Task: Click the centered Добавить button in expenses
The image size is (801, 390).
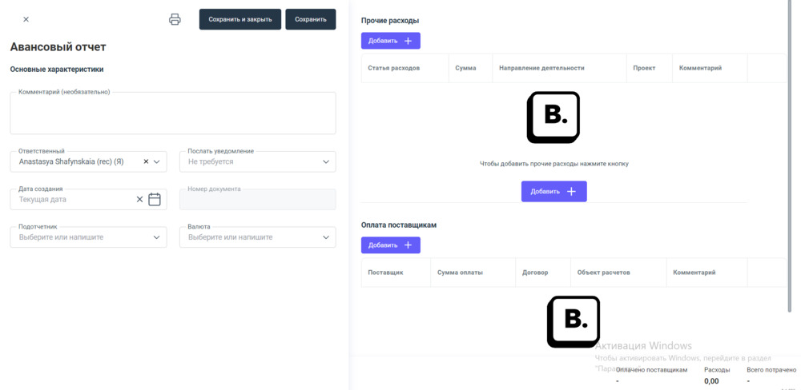Action: [553, 191]
